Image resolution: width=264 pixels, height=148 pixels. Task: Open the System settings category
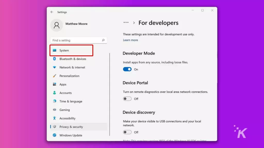71,50
